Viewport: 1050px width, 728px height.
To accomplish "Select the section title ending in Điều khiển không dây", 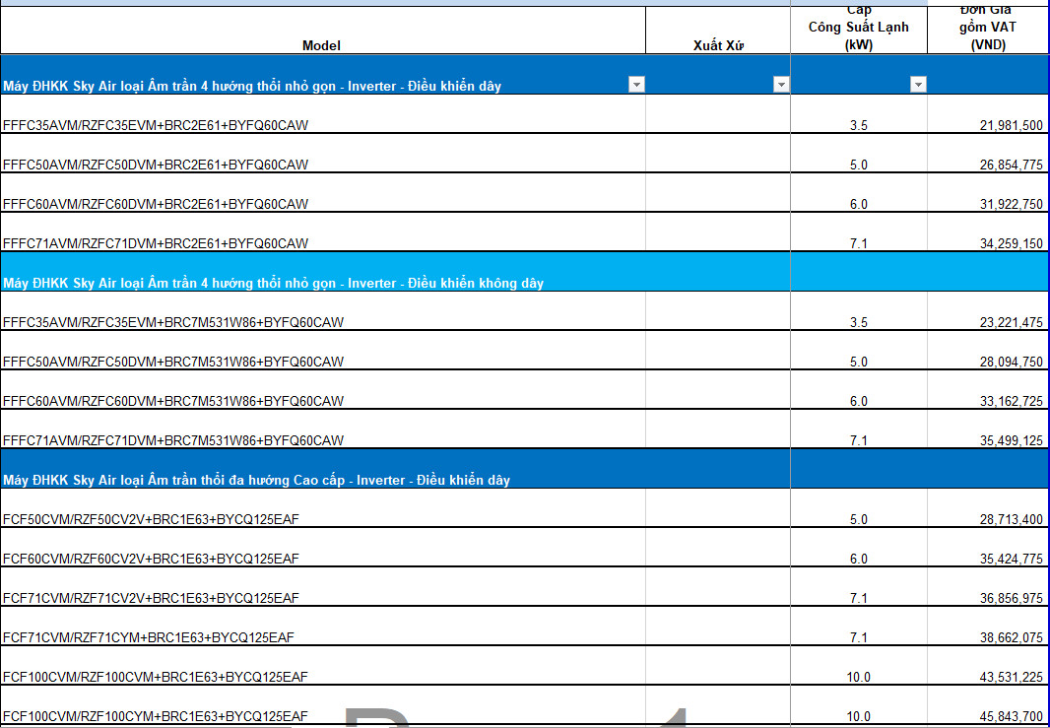I will [273, 284].
